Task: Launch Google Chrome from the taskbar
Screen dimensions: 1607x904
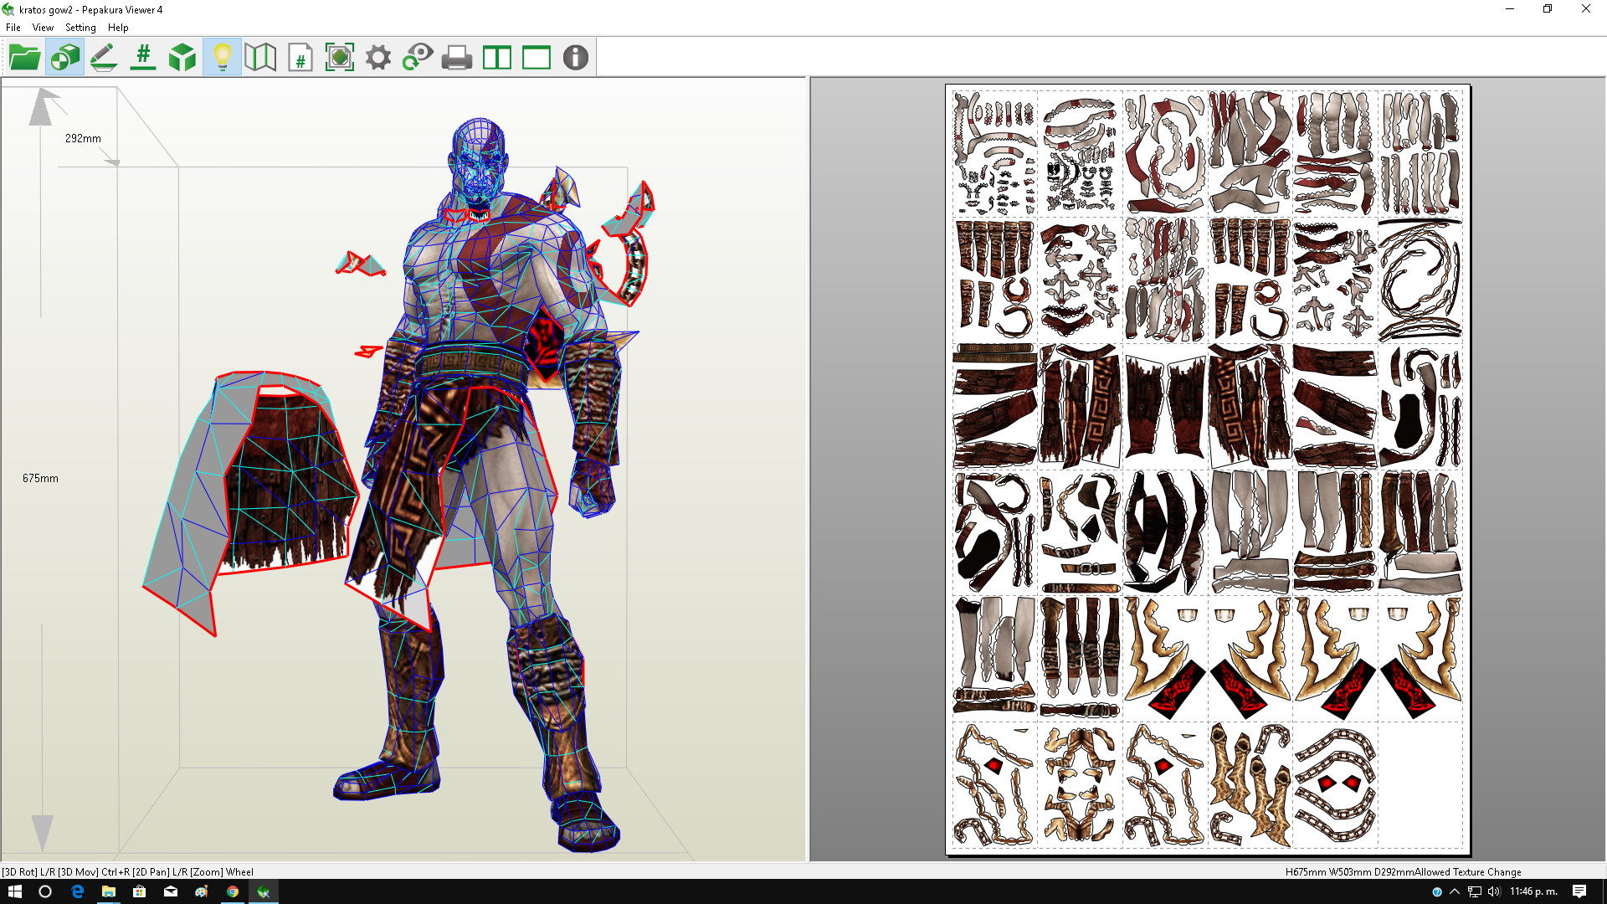Action: [233, 890]
